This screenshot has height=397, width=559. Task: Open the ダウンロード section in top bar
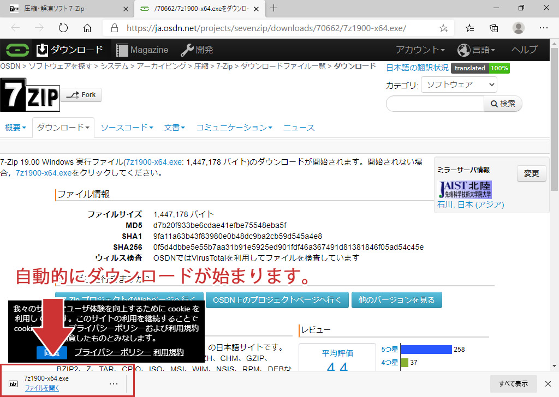[70, 50]
